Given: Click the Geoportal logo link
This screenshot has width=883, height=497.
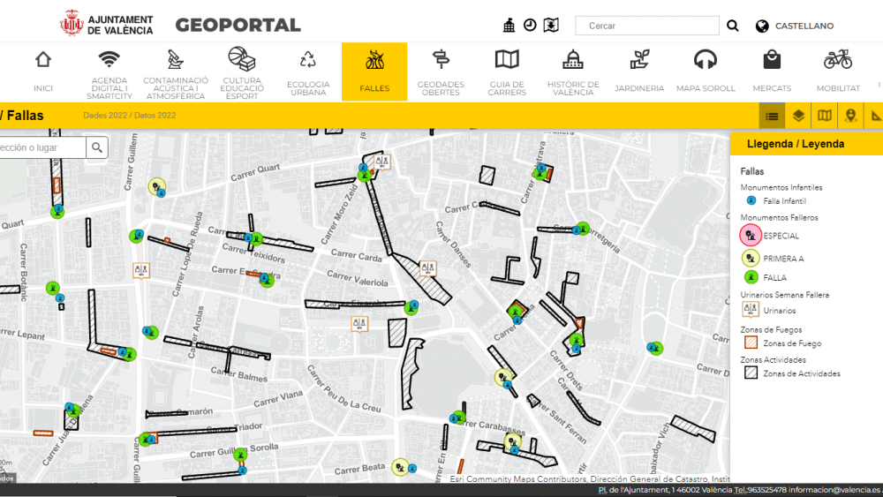Looking at the screenshot, I should point(238,25).
